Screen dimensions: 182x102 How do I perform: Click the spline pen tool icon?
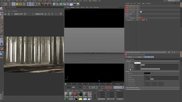tap(57, 4)
